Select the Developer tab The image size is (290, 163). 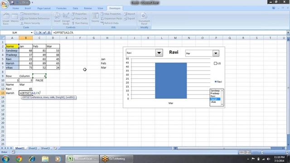(x=115, y=8)
